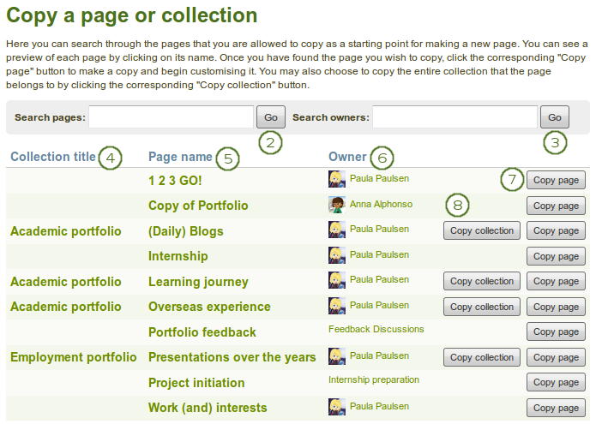Copy the Project initiation page
This screenshot has height=424, width=596.
[x=556, y=383]
